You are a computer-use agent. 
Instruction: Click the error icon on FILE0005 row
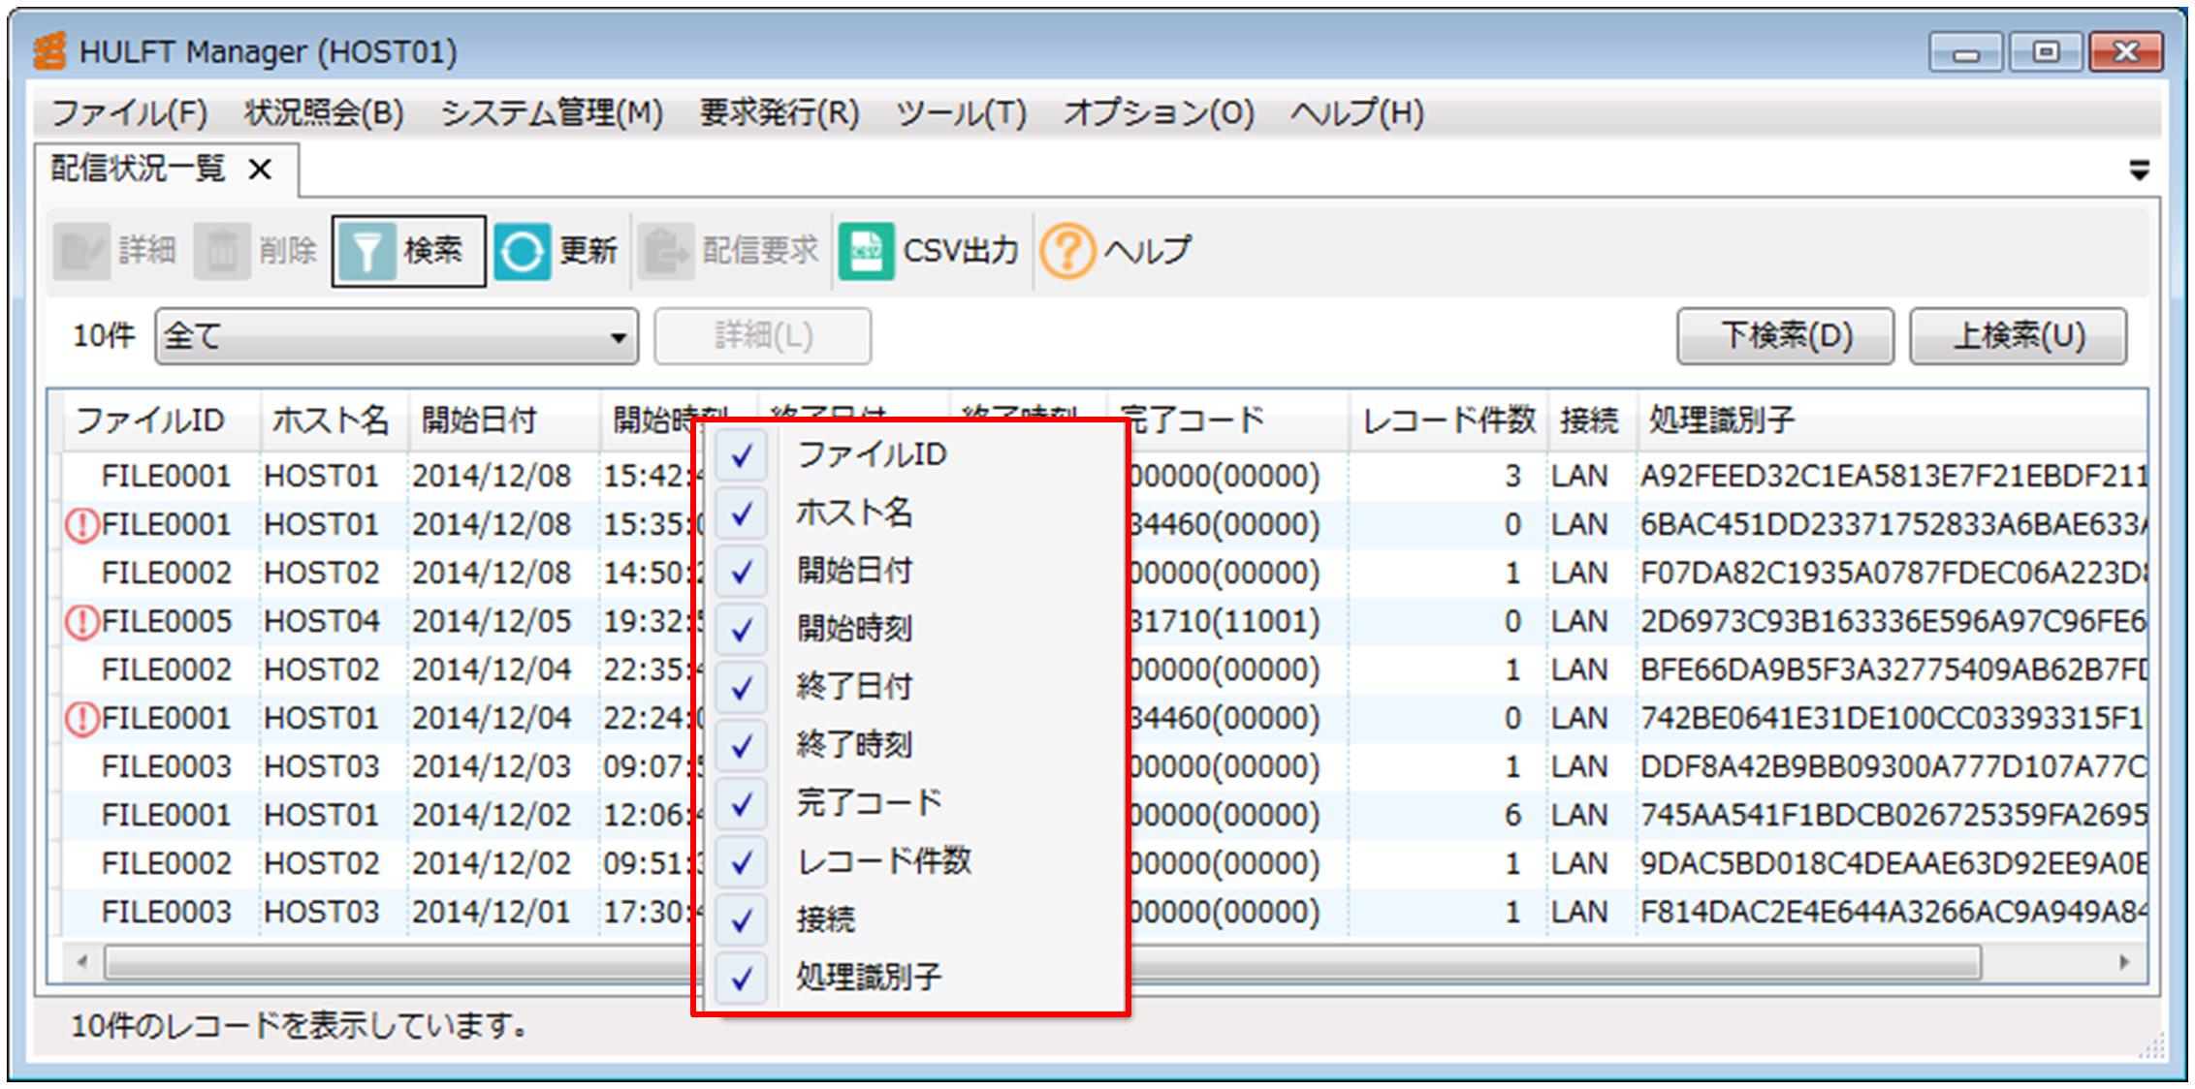[x=82, y=621]
